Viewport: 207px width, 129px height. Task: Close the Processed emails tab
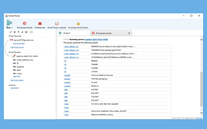pos(129,33)
